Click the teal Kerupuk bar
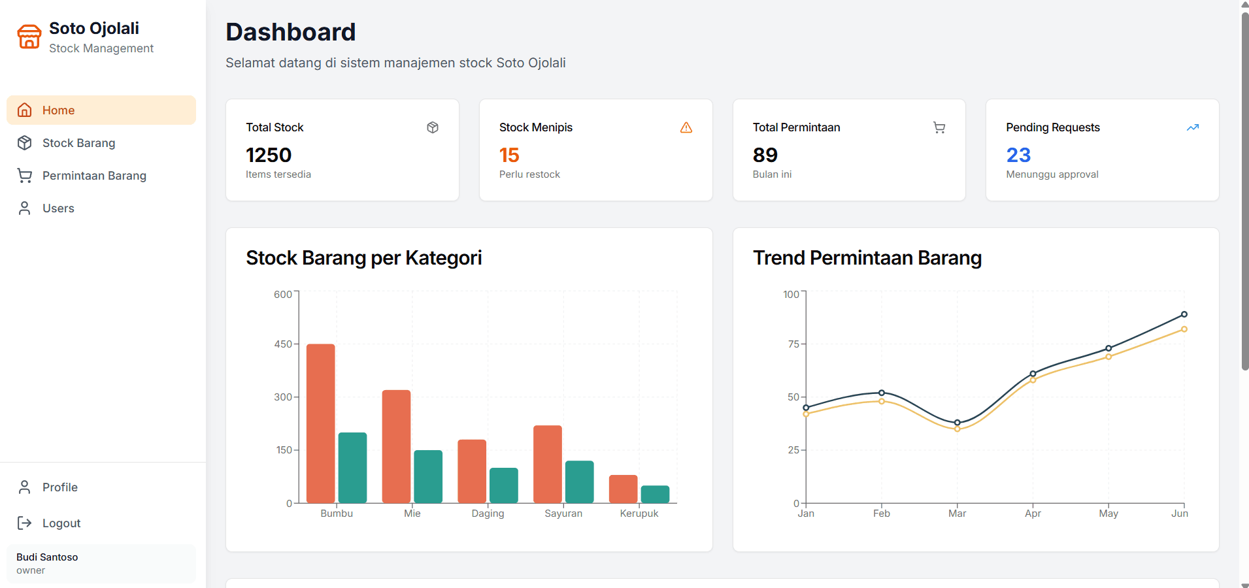 (655, 494)
